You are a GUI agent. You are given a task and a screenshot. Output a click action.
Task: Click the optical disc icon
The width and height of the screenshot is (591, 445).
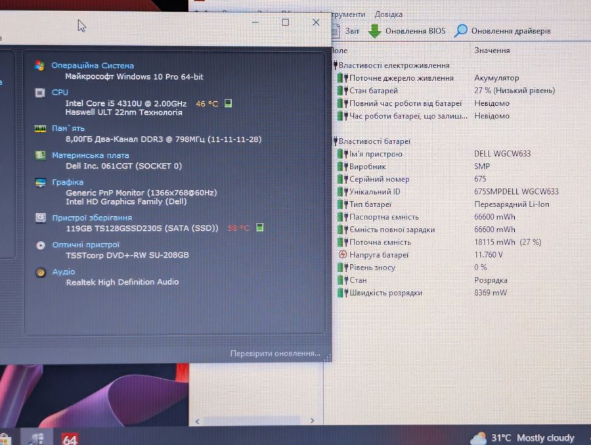[40, 245]
